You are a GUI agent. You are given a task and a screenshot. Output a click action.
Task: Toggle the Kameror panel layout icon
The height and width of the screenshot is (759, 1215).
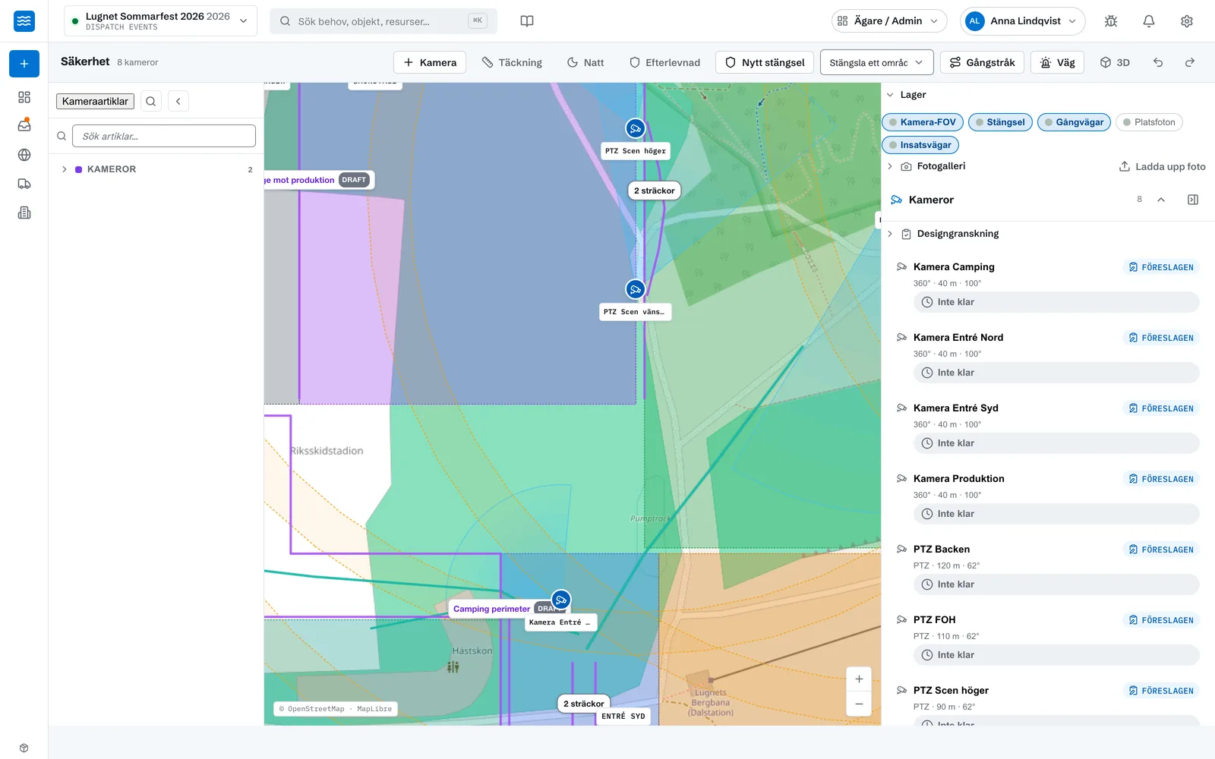[x=1193, y=200]
